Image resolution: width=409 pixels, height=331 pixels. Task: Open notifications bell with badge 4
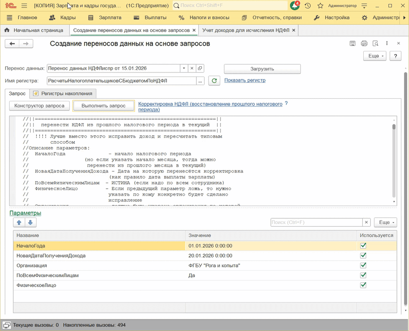(295, 6)
